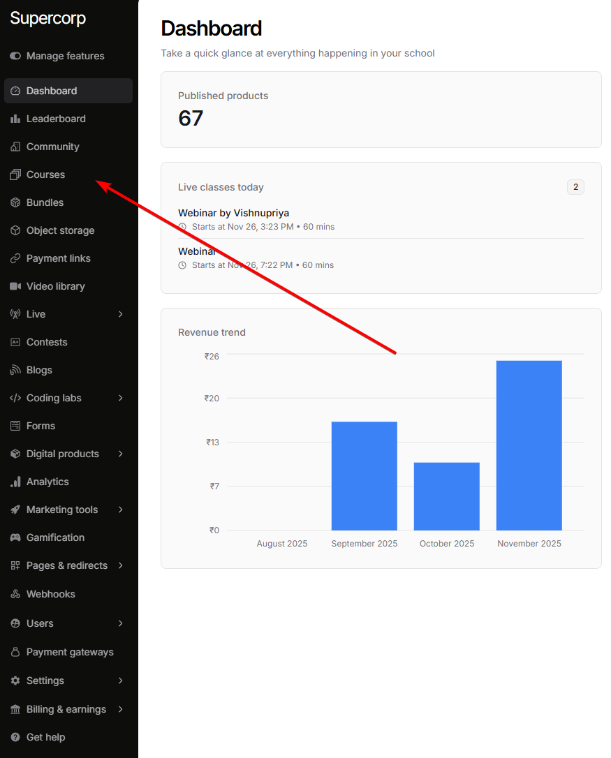611x758 pixels.
Task: Click the Object storage cube icon
Action: click(15, 230)
